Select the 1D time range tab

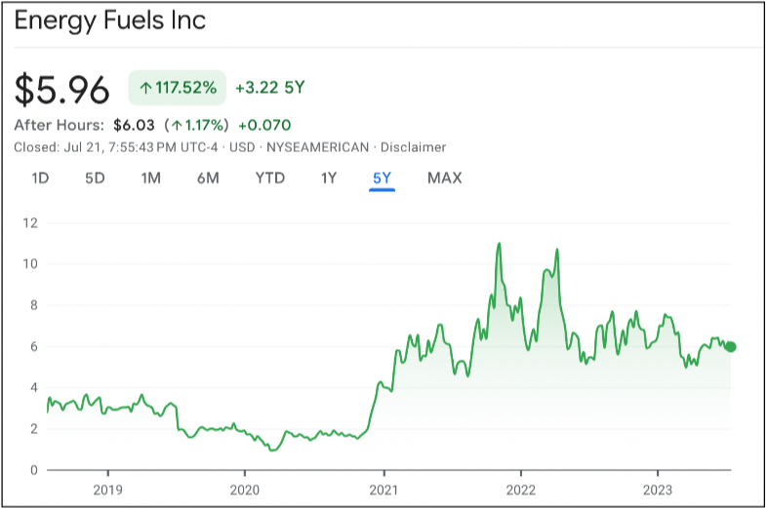40,178
